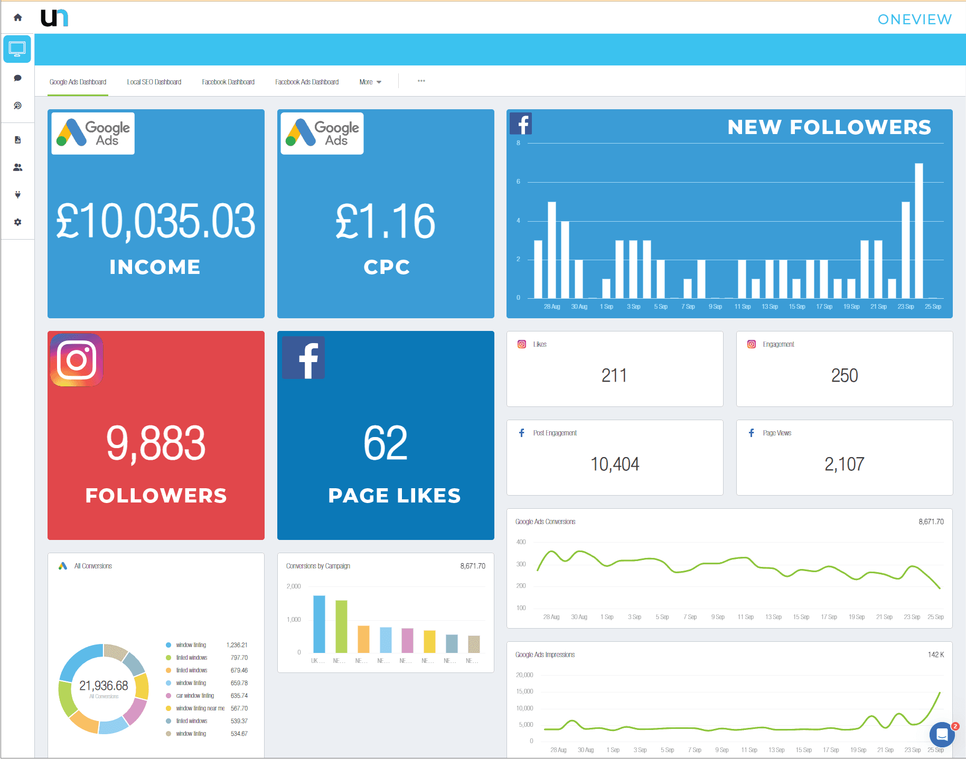Click the car window tinting legend swatch
966x759 pixels.
click(x=168, y=696)
